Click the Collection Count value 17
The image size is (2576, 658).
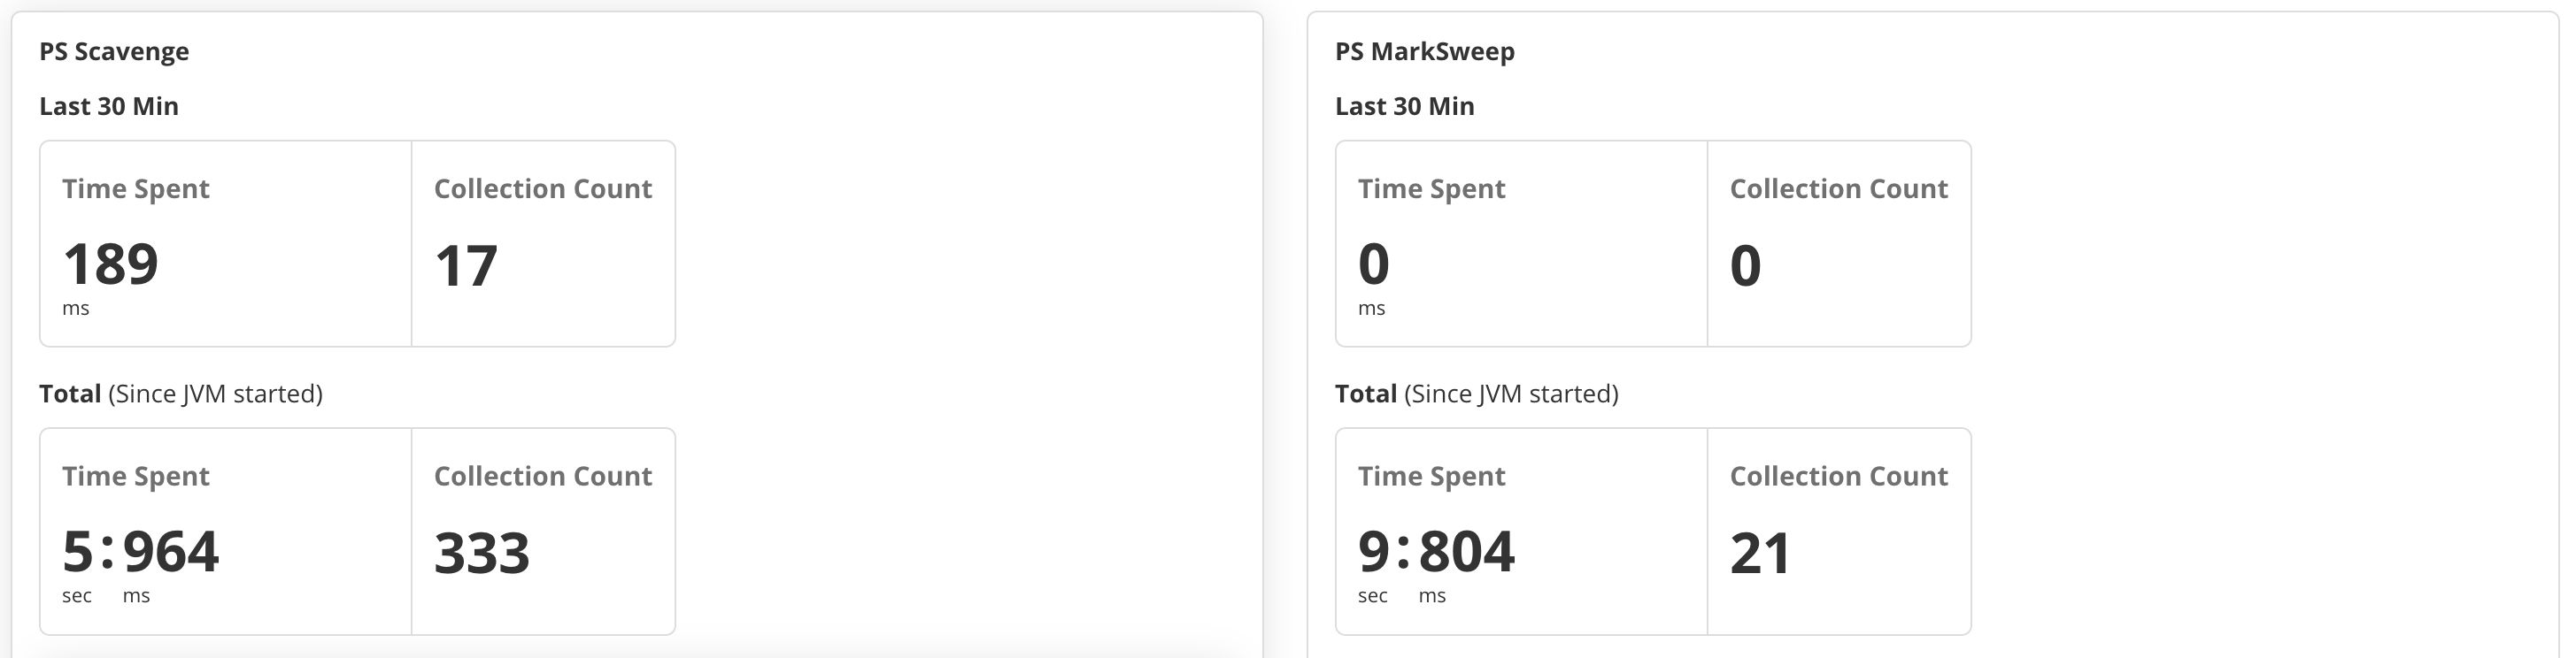pyautogui.click(x=465, y=263)
